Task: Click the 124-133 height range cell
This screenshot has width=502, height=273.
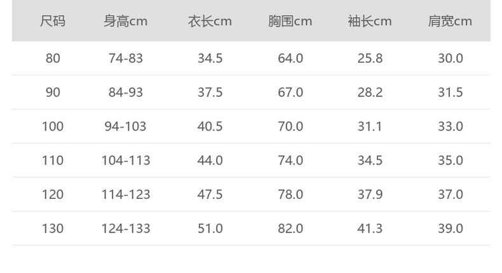Action: [x=125, y=229]
